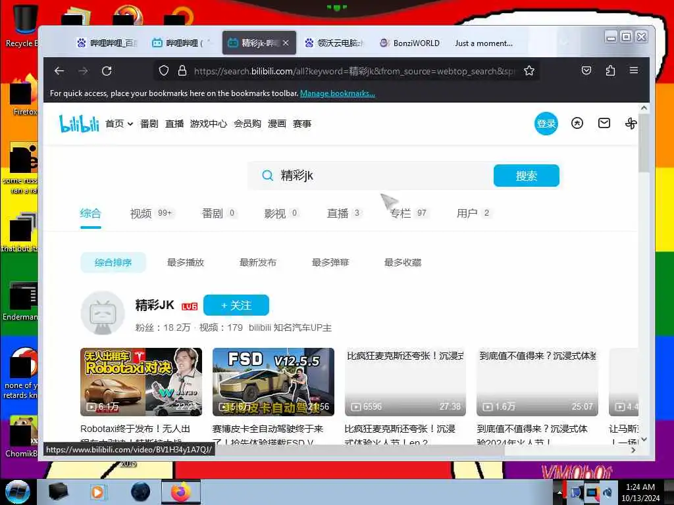The image size is (674, 505).
Task: Sort results by 最多弹幕
Action: 330,262
